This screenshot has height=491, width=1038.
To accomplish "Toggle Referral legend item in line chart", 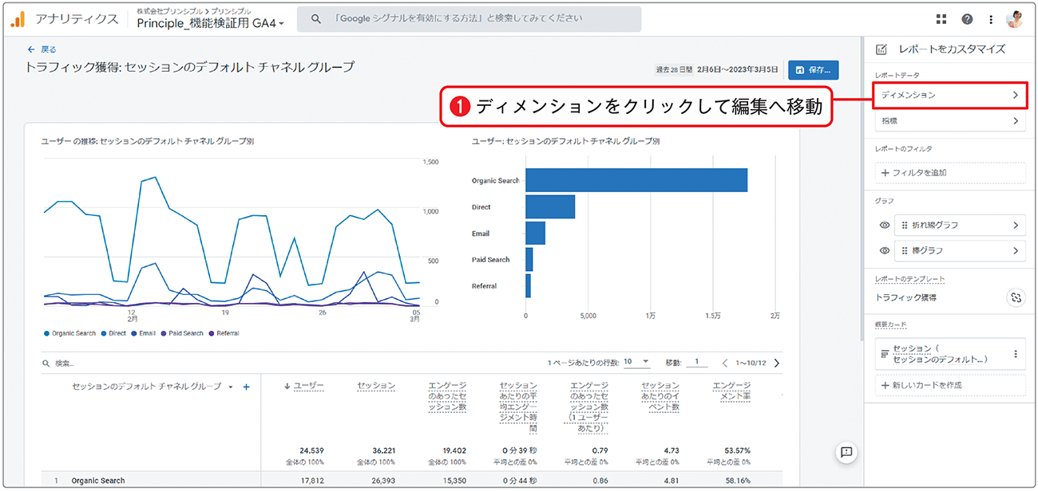I will [224, 333].
